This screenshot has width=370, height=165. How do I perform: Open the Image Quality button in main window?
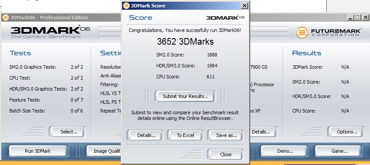coord(104,151)
